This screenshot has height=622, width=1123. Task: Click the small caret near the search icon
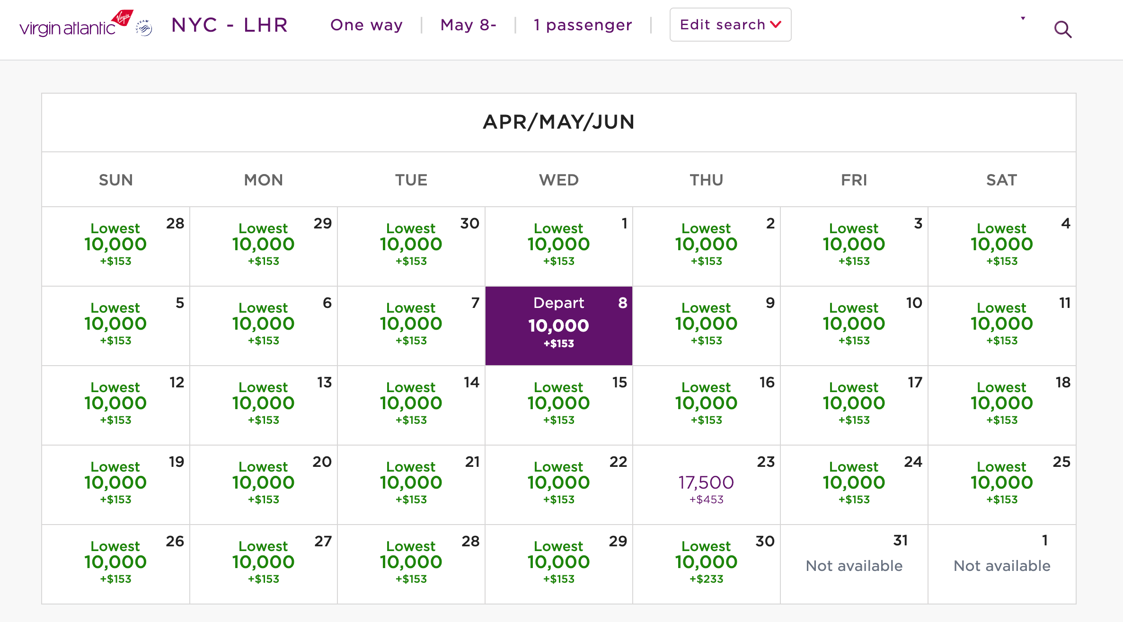[1023, 18]
